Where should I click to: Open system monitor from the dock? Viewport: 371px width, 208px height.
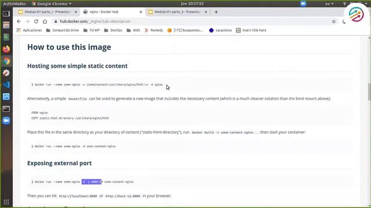pyautogui.click(x=6, y=96)
